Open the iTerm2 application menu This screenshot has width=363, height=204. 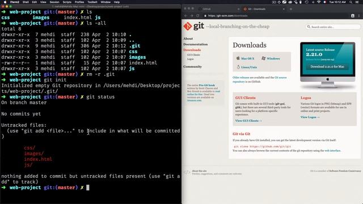pyautogui.click(x=14, y=2)
